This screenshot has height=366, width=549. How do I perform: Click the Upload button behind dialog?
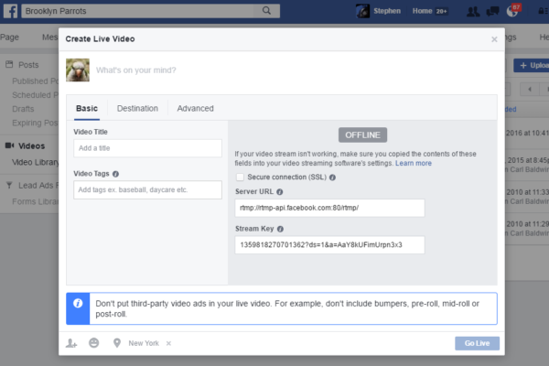point(531,66)
